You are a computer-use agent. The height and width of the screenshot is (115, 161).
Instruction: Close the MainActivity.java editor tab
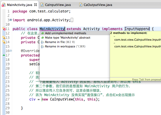pos(35,5)
